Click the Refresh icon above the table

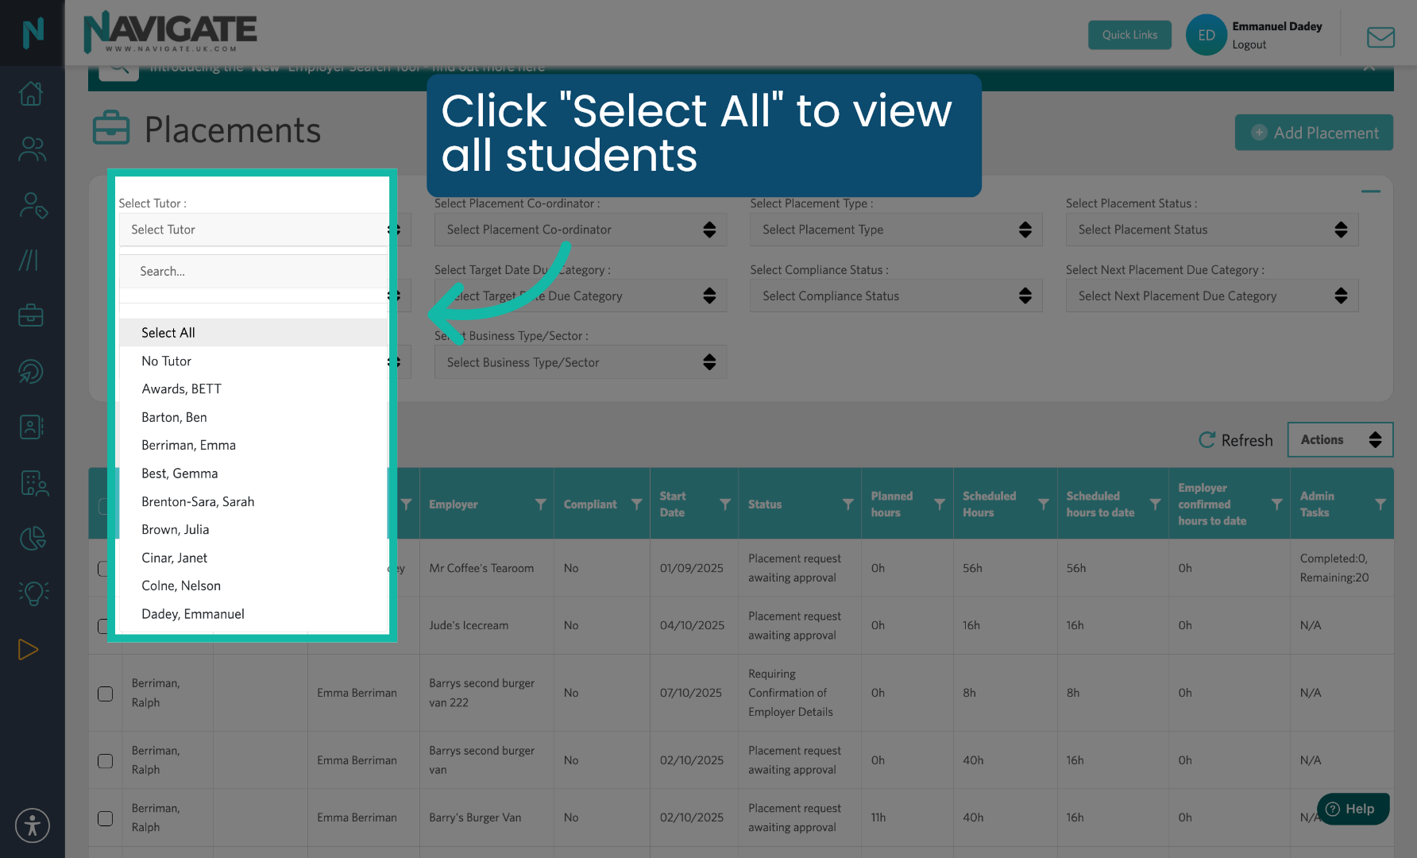coord(1208,439)
